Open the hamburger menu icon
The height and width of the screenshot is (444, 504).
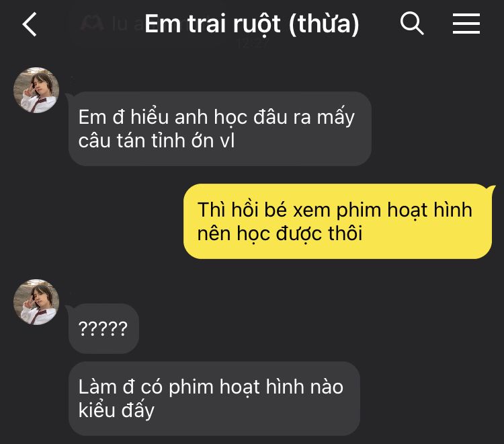point(466,24)
